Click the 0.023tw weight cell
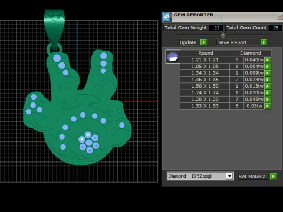This screenshot has height=212, width=283. (x=254, y=79)
